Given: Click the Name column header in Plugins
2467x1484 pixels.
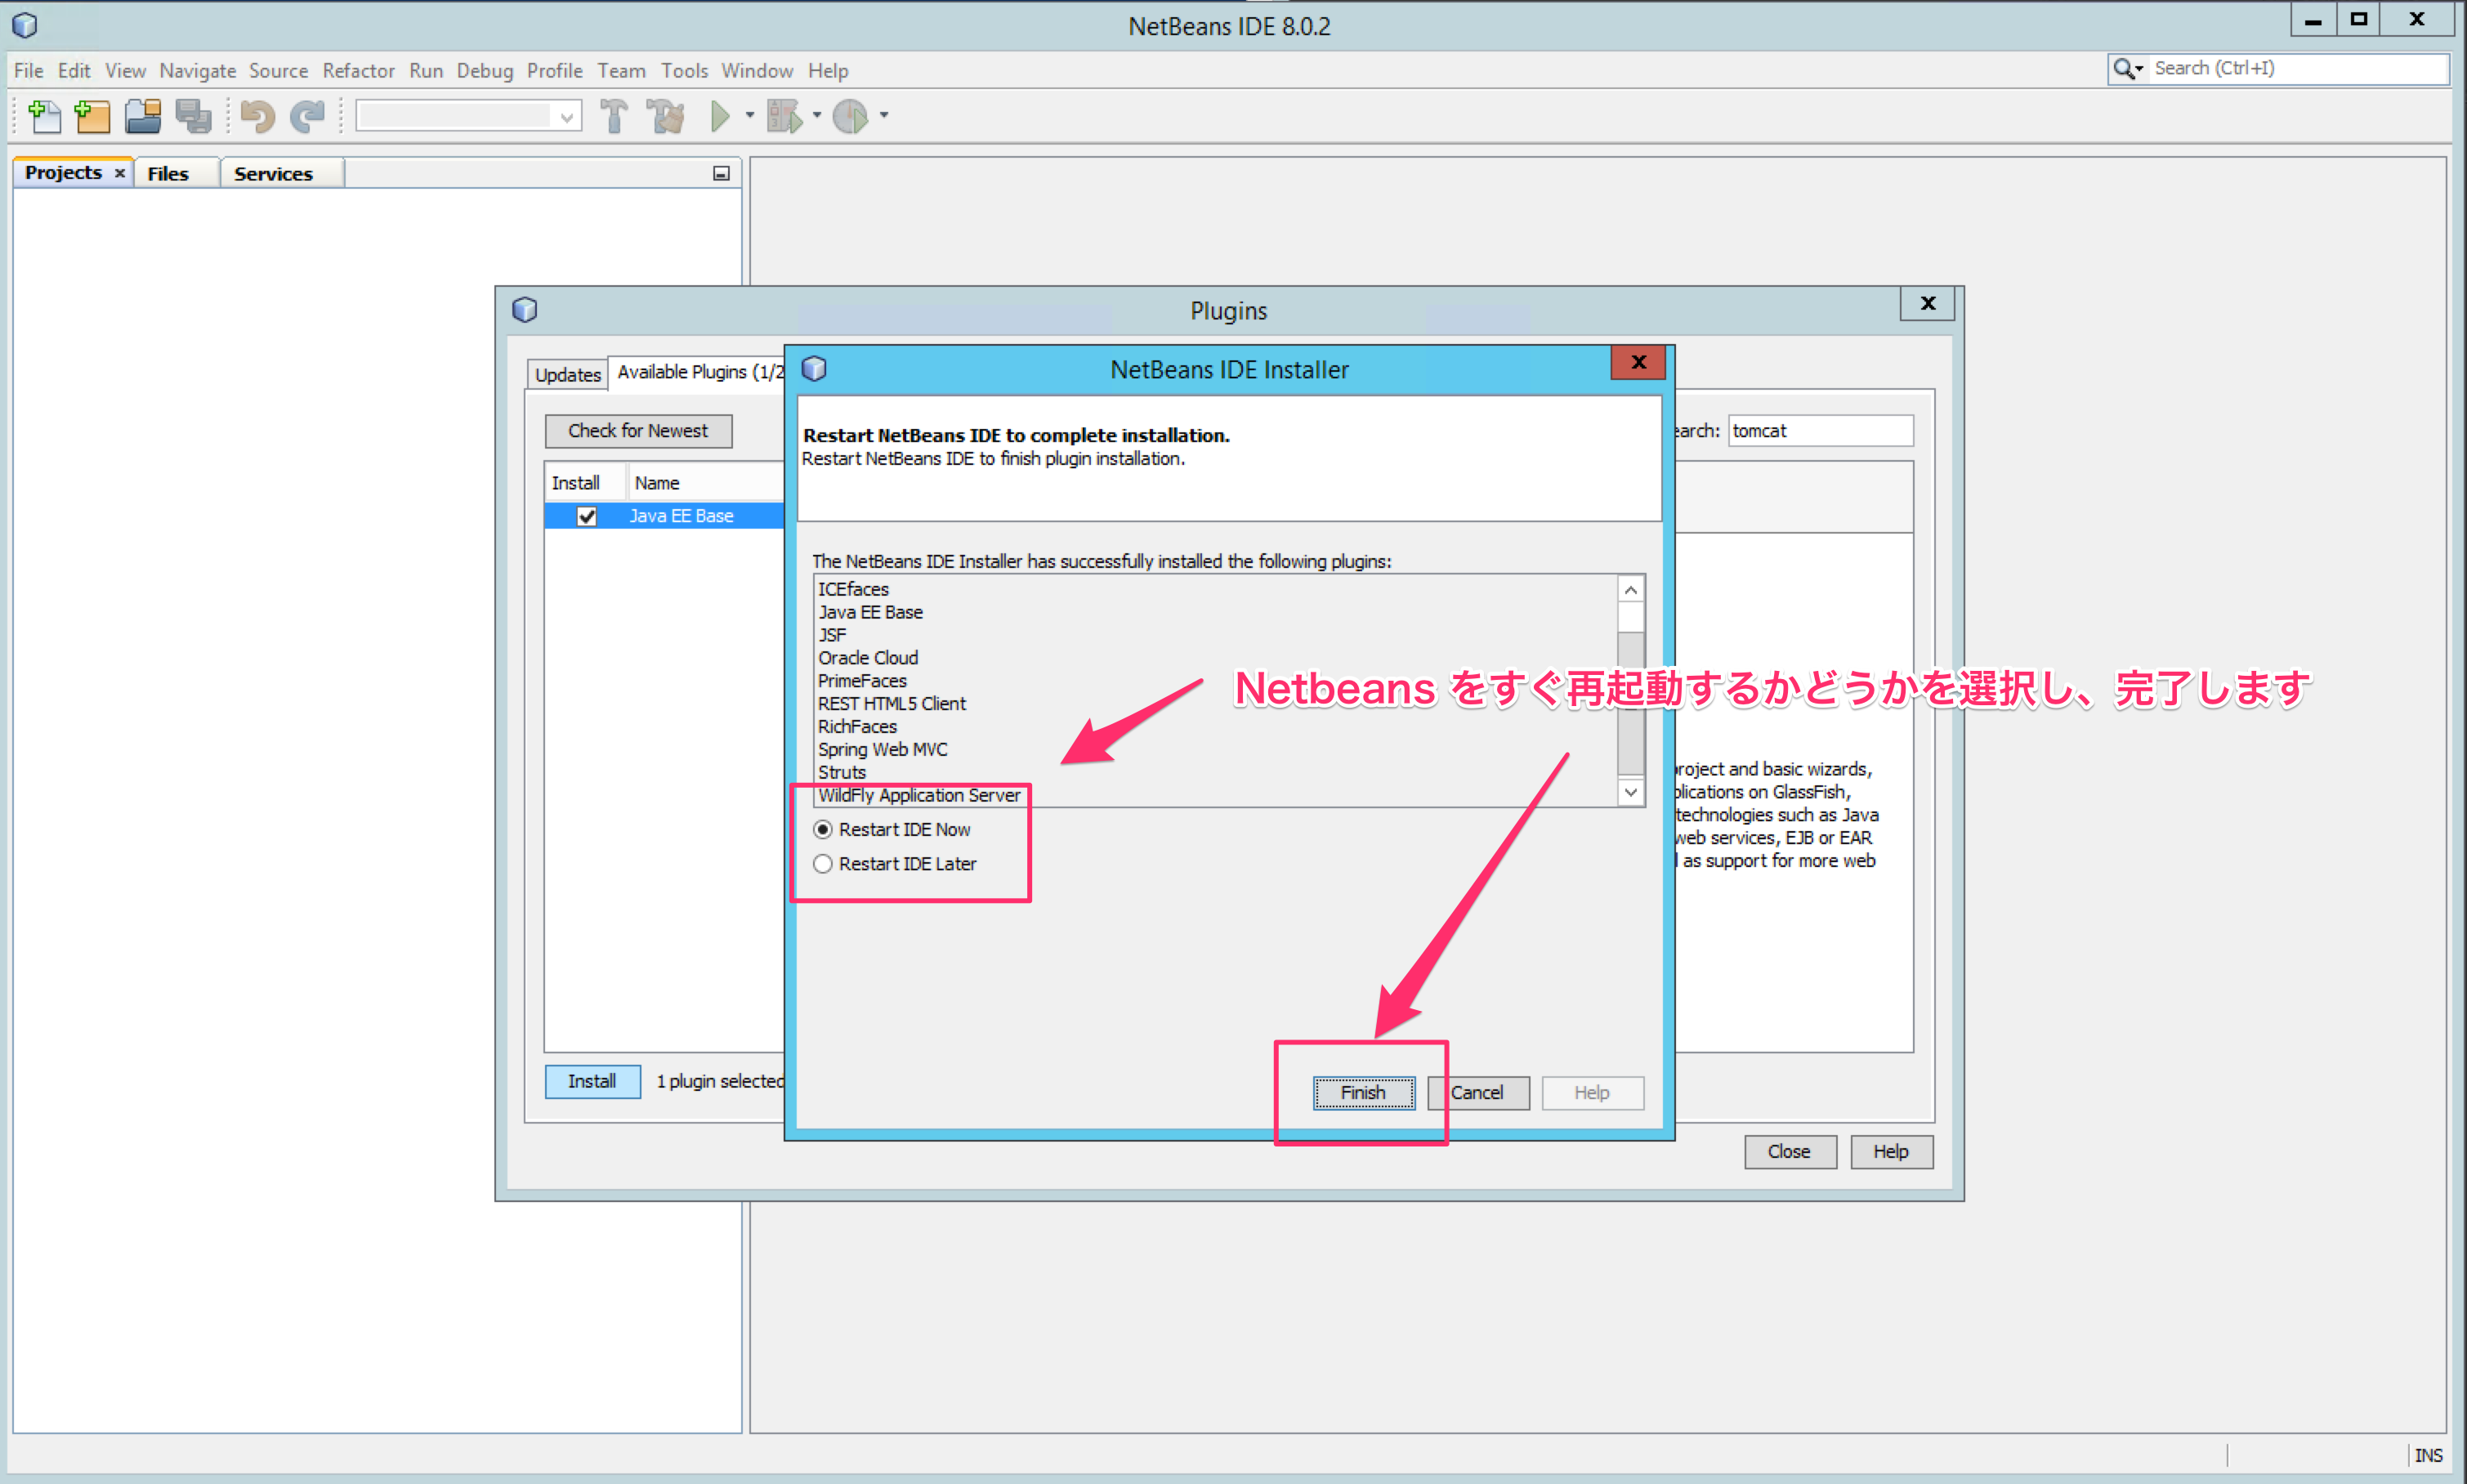Looking at the screenshot, I should click(706, 482).
